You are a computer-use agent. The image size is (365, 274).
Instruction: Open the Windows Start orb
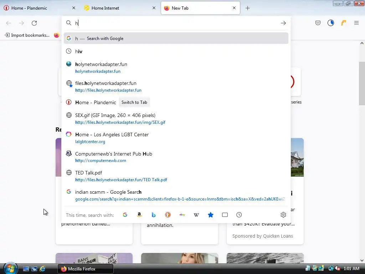click(x=10, y=268)
